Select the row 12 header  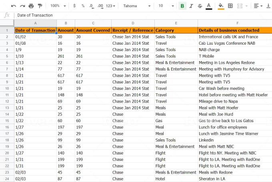click(x=7, y=102)
